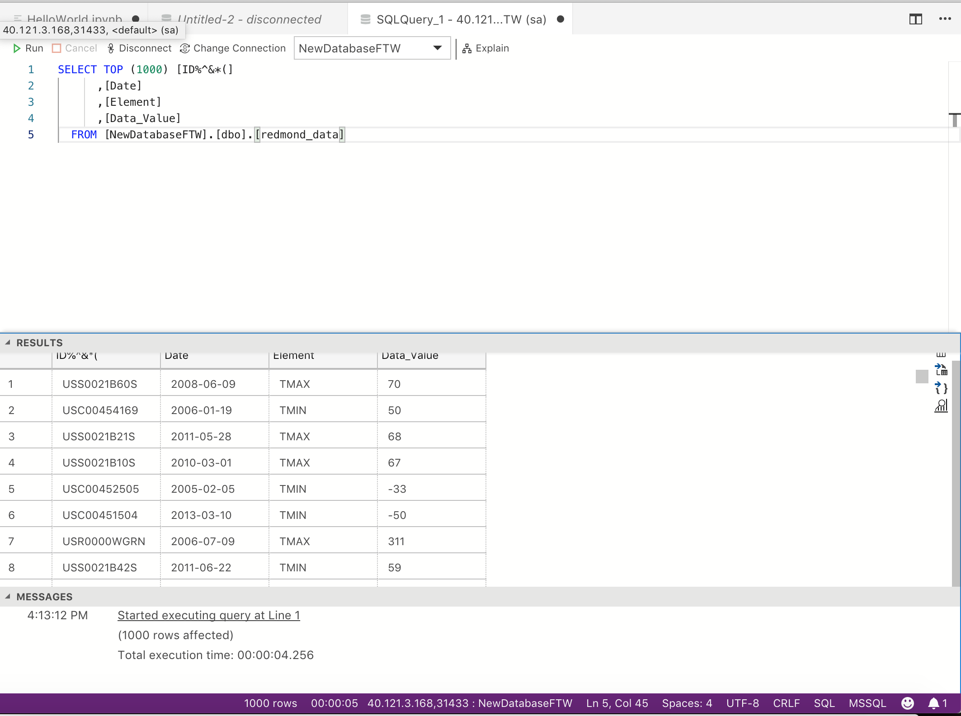Open the chart visualizer icon in results panel
This screenshot has height=716, width=961.
(x=942, y=405)
